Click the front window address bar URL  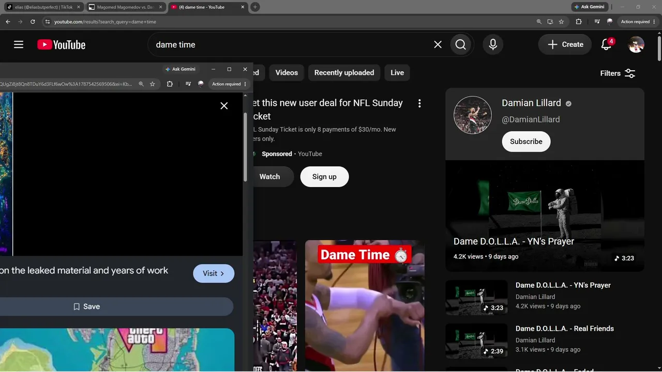click(x=66, y=84)
